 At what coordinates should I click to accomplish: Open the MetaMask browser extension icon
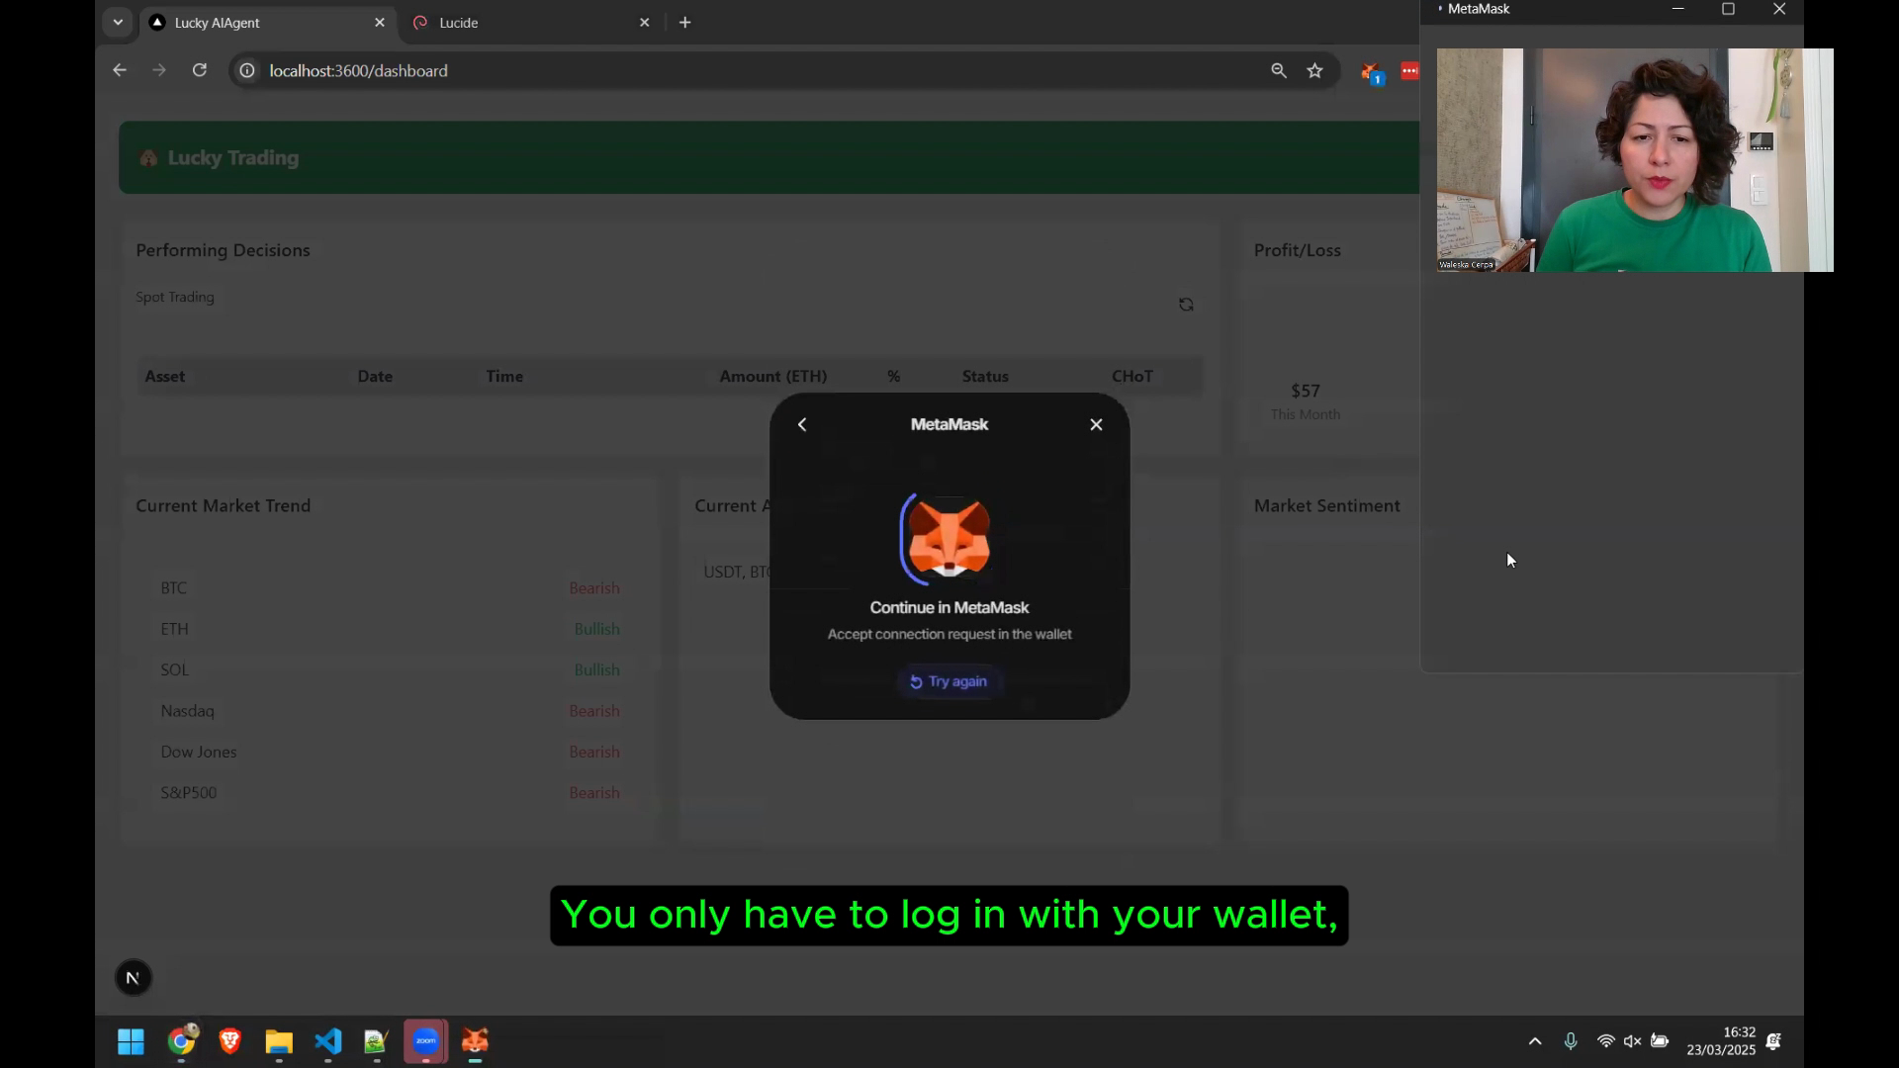[x=1371, y=72]
